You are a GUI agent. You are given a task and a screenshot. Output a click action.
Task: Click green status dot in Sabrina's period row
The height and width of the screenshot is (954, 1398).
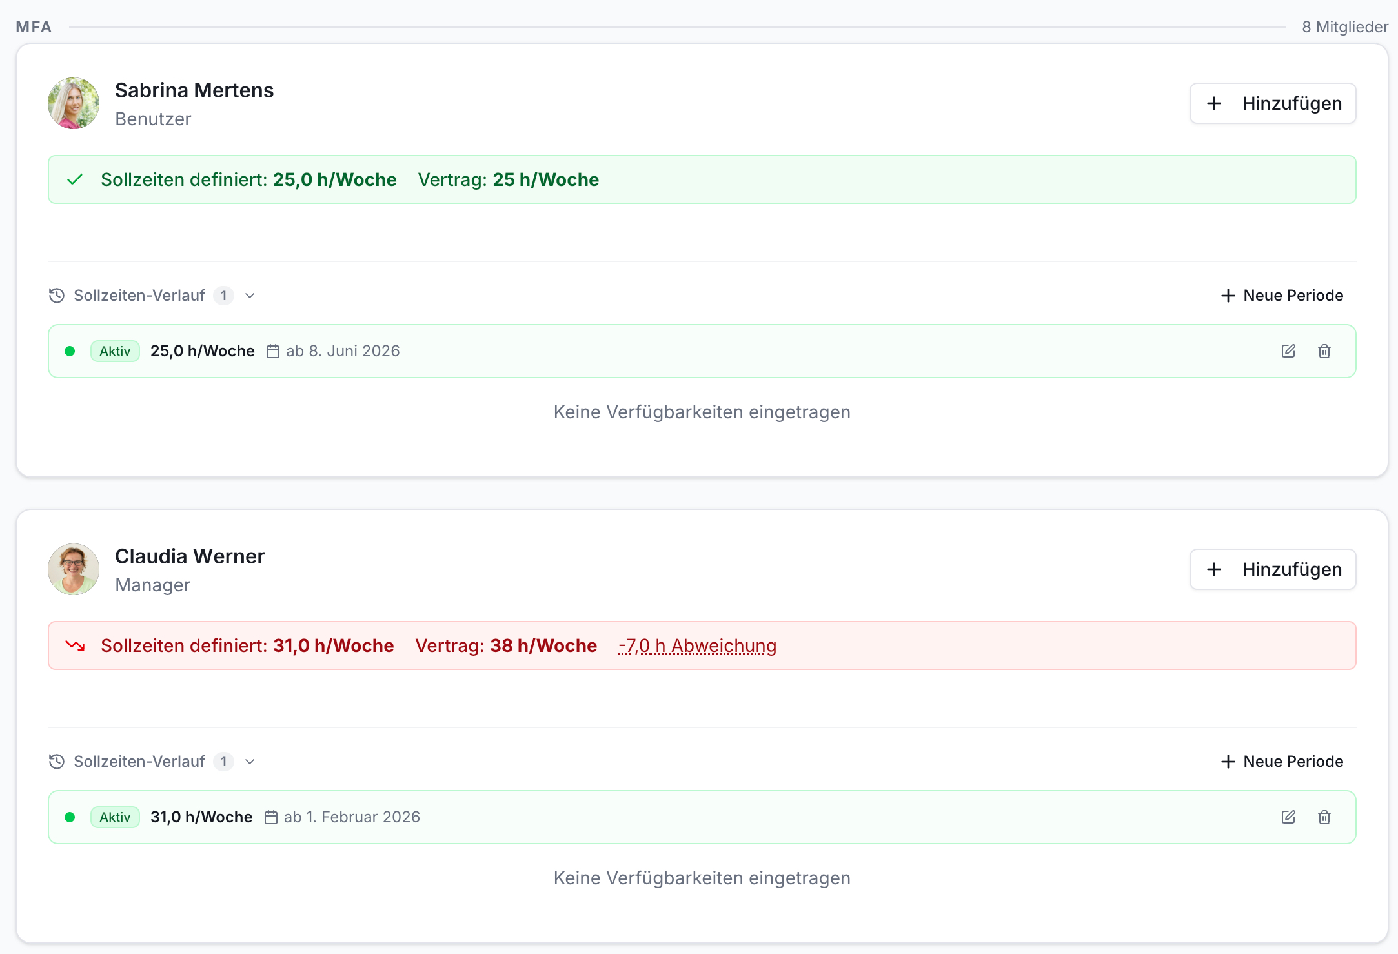click(x=70, y=351)
